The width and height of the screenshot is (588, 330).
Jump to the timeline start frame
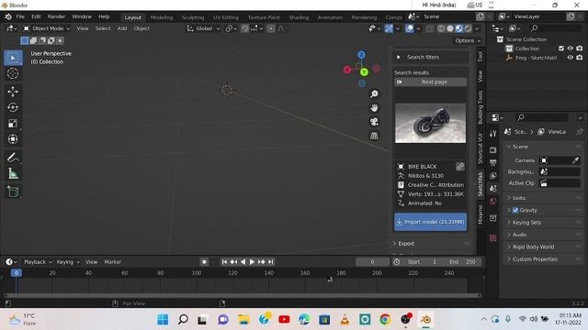[224, 262]
